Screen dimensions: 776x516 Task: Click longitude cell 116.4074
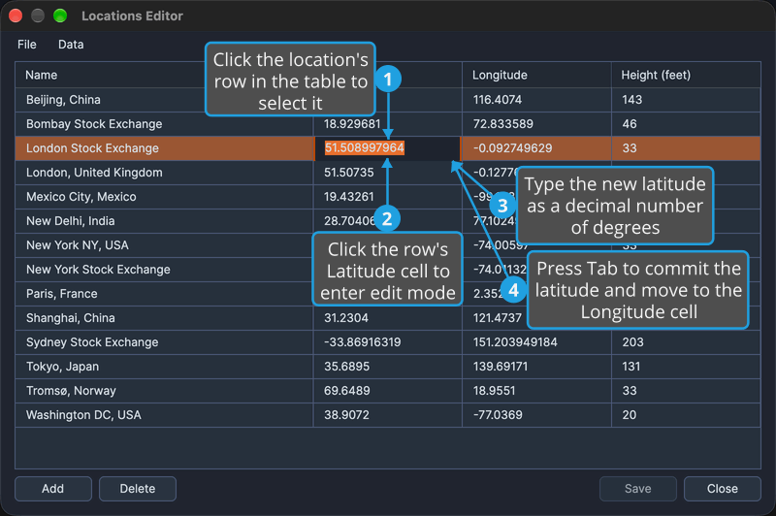pos(537,100)
